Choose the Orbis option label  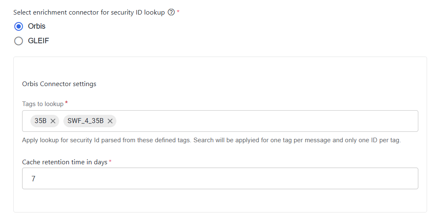click(37, 26)
